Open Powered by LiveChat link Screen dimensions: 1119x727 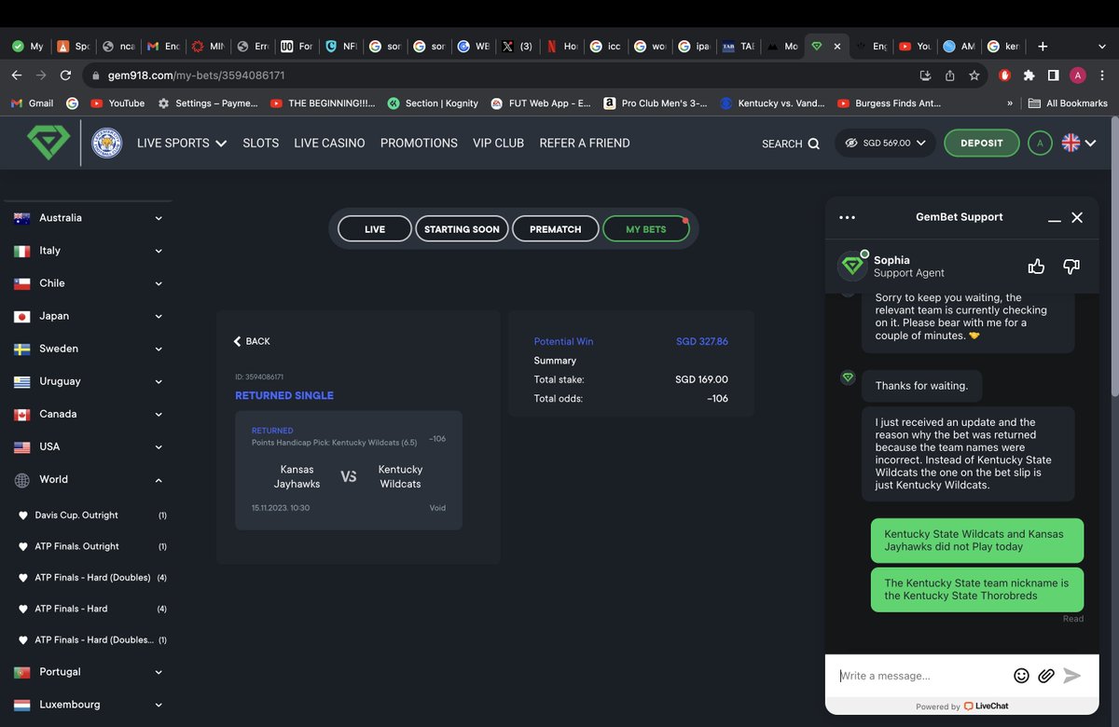(961, 706)
